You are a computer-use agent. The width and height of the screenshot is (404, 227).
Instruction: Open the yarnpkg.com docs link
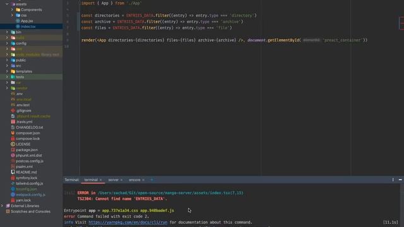[x=128, y=222]
